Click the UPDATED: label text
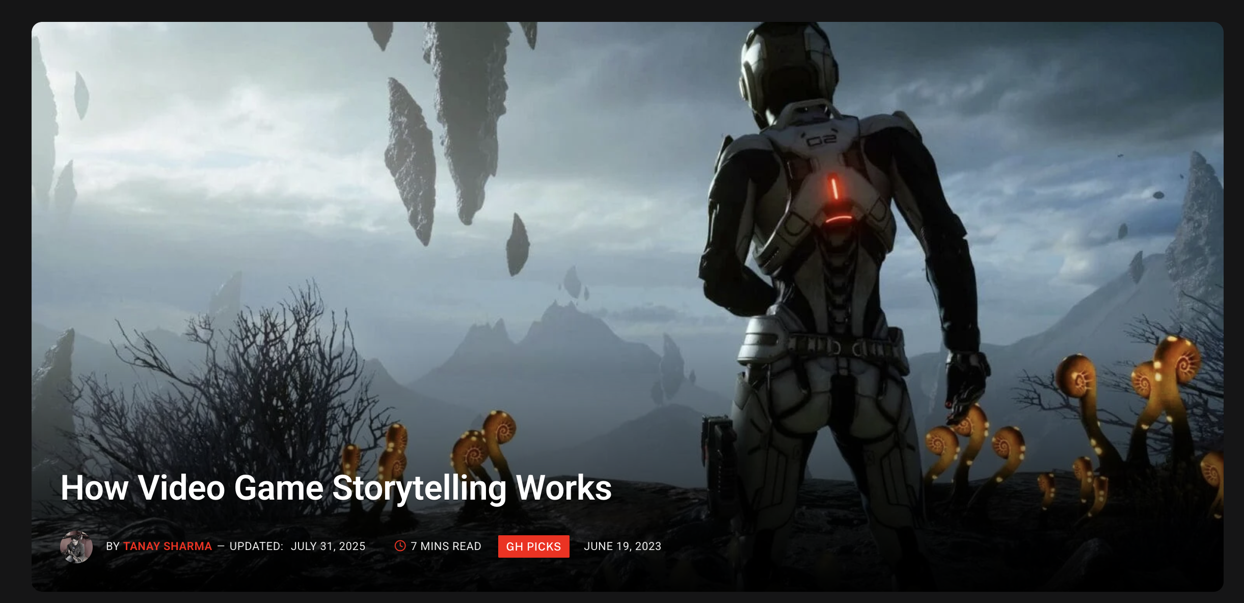Viewport: 1244px width, 603px height. click(256, 546)
